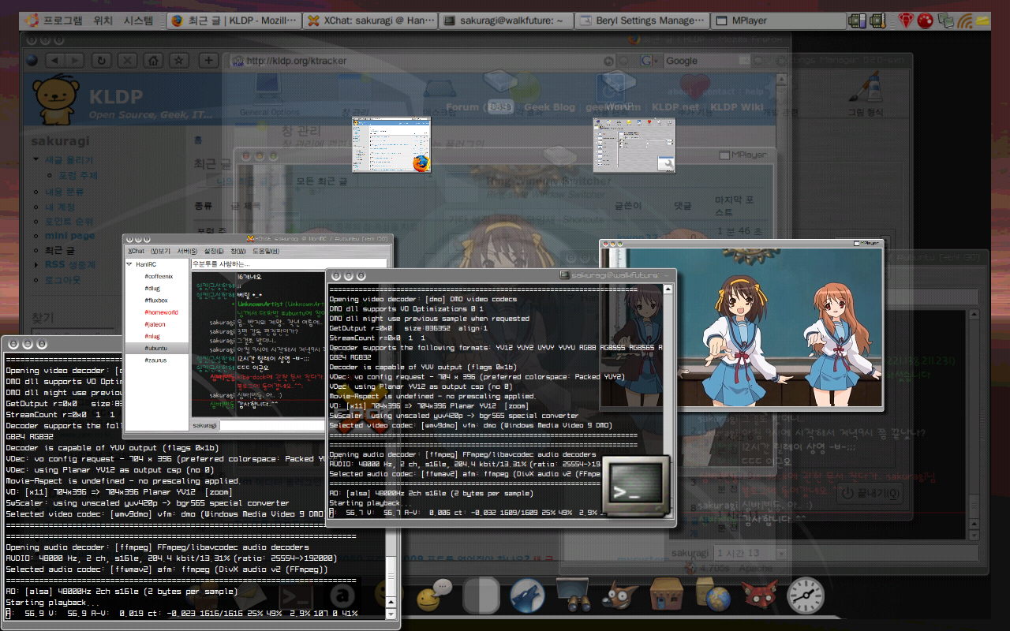This screenshot has height=631, width=1010.
Task: Click the first system monitor applet graph
Action: [x=858, y=21]
